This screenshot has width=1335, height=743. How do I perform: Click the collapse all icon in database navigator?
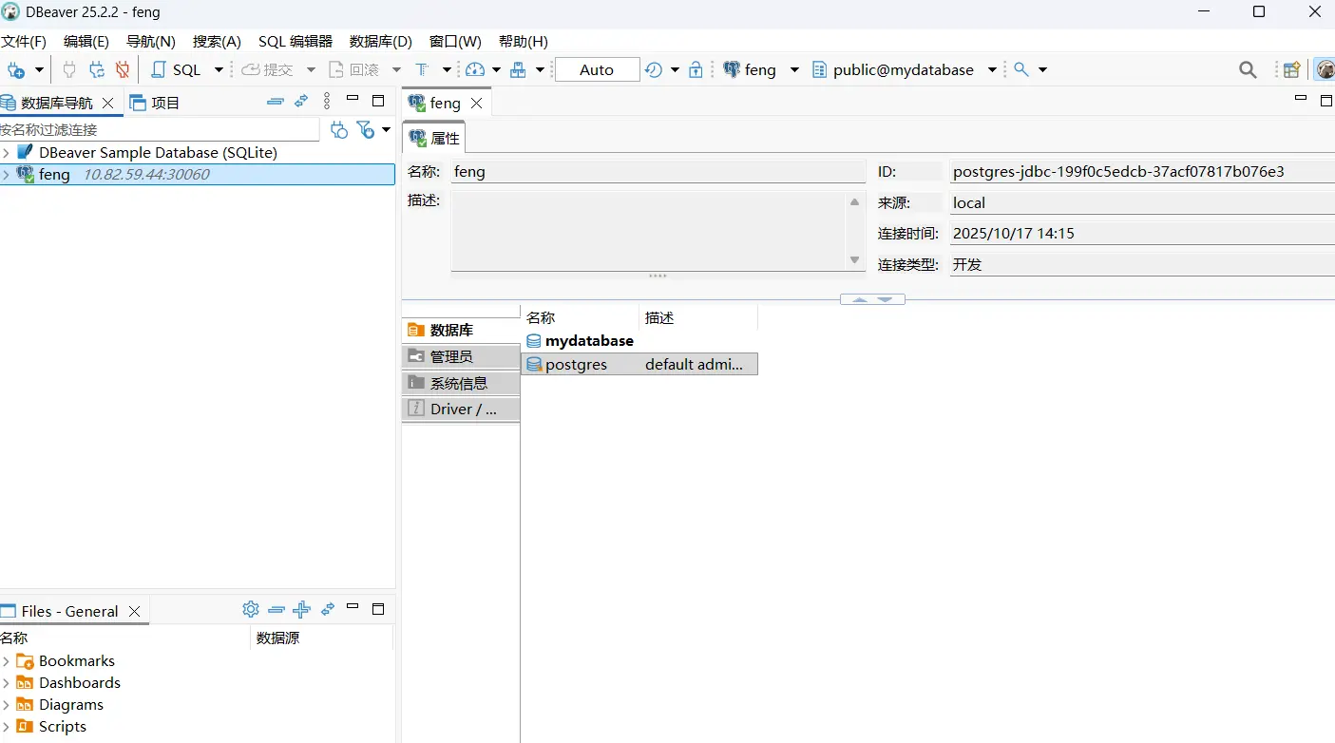(275, 101)
